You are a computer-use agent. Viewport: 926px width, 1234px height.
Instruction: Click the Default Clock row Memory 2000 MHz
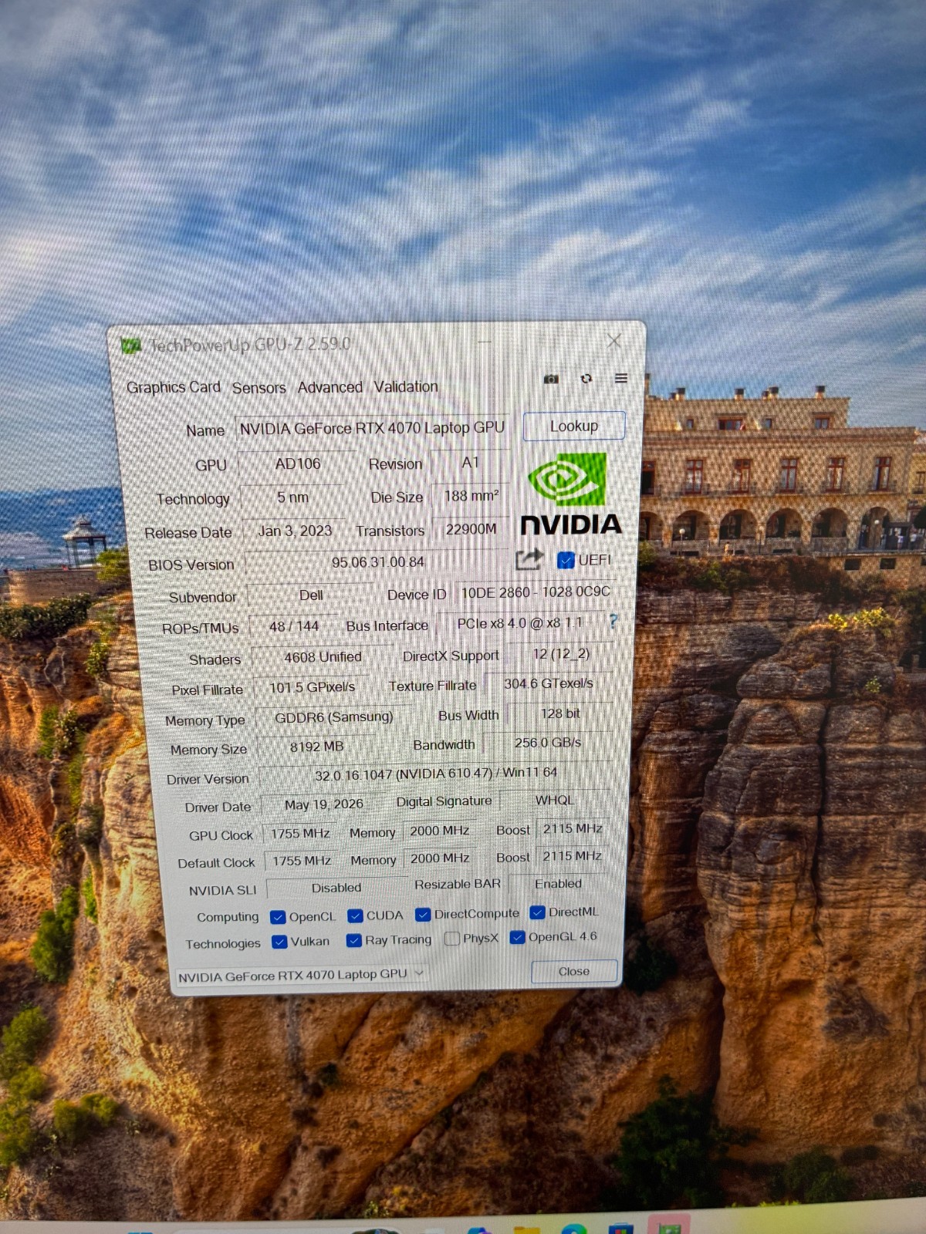click(x=440, y=858)
